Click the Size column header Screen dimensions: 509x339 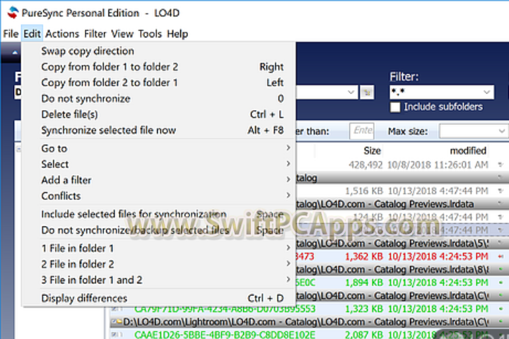click(x=372, y=150)
